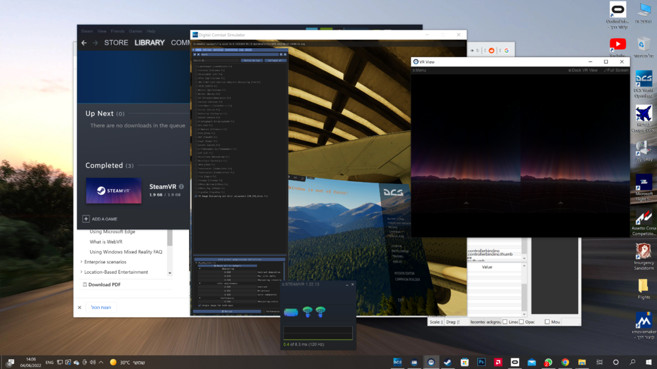Open the VR View Menu
Image resolution: width=657 pixels, height=369 pixels.
[420, 70]
